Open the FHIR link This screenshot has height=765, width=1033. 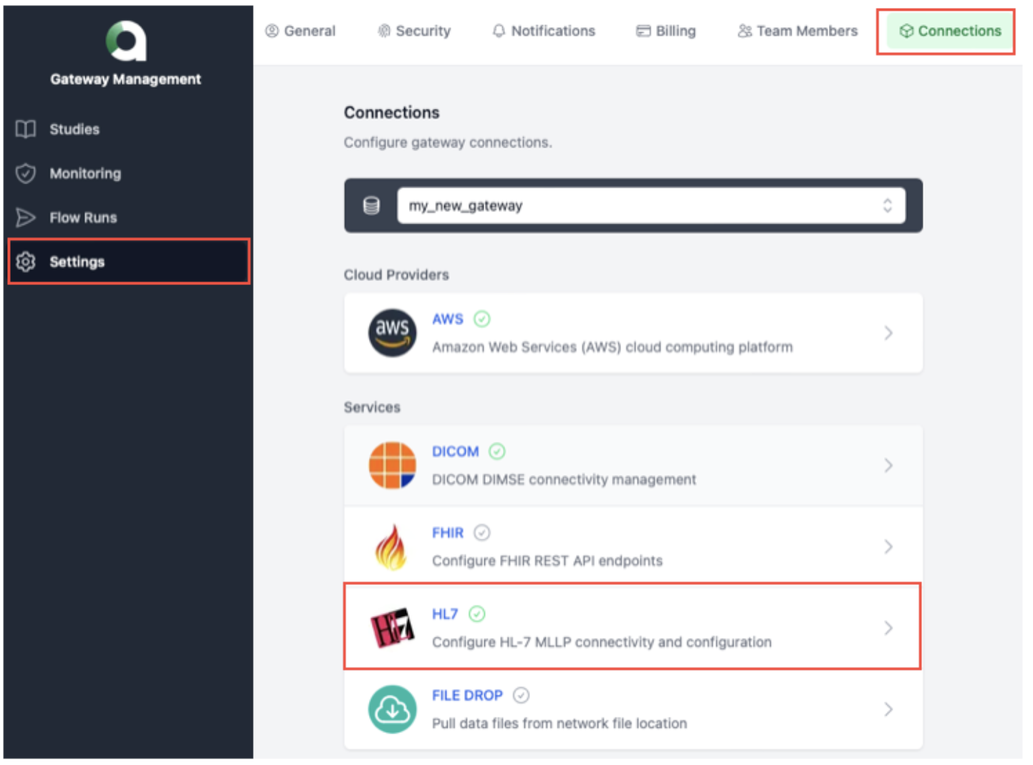coord(448,532)
